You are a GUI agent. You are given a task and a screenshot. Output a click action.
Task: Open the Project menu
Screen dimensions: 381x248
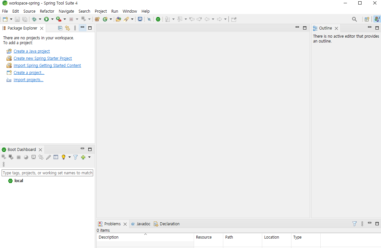(101, 11)
